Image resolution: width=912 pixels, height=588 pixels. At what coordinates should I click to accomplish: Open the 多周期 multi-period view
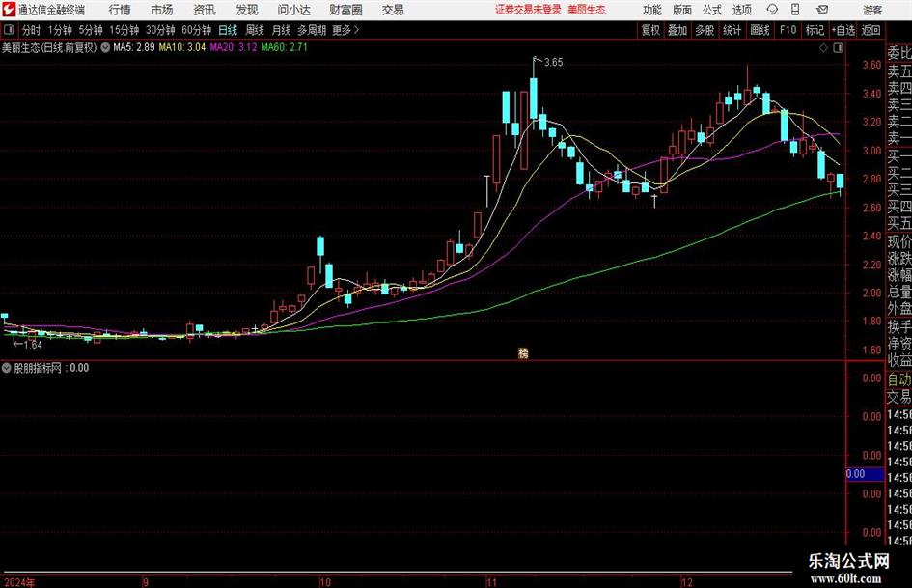(312, 30)
